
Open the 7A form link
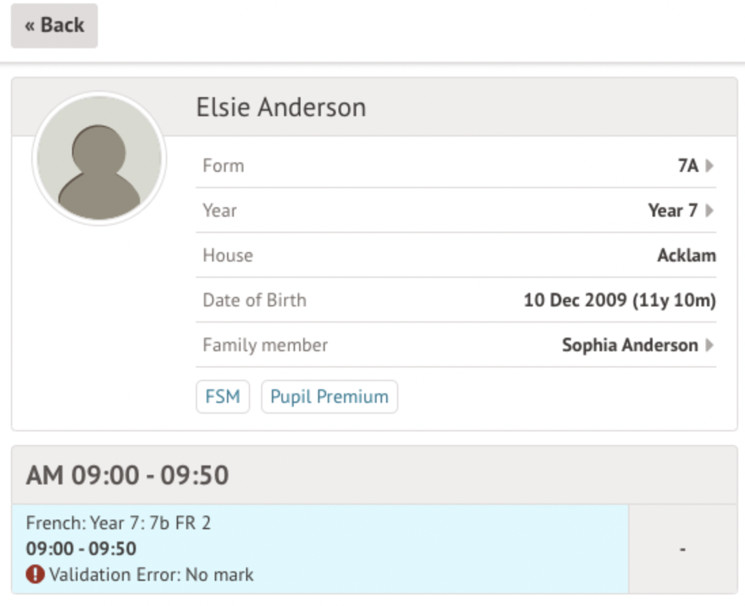688,166
